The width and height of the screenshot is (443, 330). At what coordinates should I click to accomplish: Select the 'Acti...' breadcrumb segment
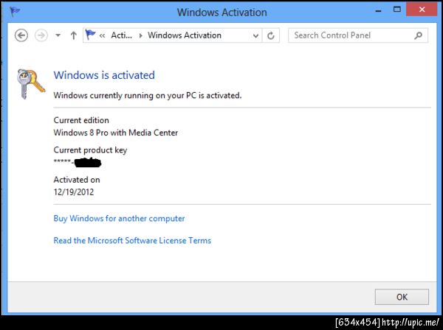tap(122, 35)
